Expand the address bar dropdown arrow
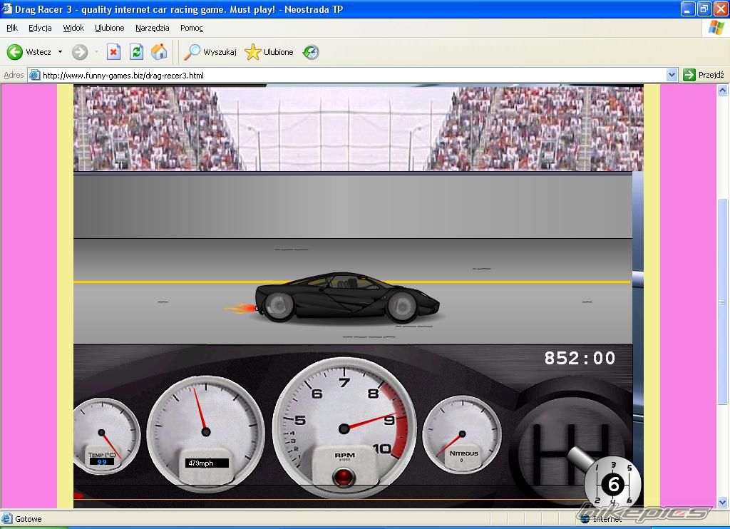The width and height of the screenshot is (730, 529). [x=672, y=75]
